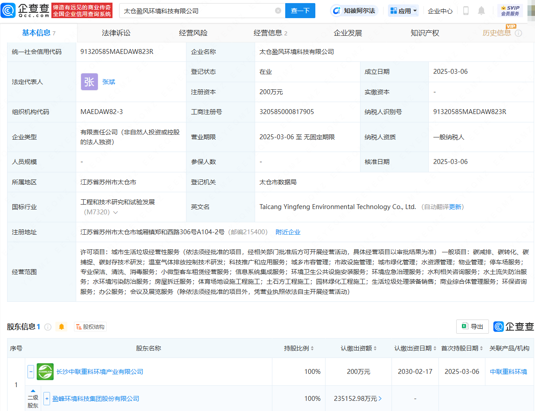Click the English name Taicang Yingfeng Environmental Technology
Screen dimensions: 535x411
tap(338, 207)
